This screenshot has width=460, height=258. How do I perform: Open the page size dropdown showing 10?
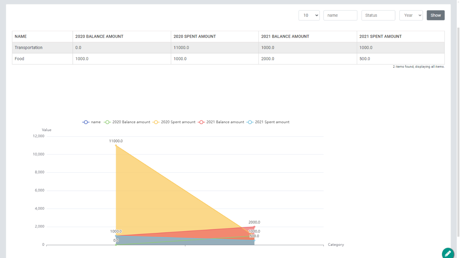pos(309,15)
